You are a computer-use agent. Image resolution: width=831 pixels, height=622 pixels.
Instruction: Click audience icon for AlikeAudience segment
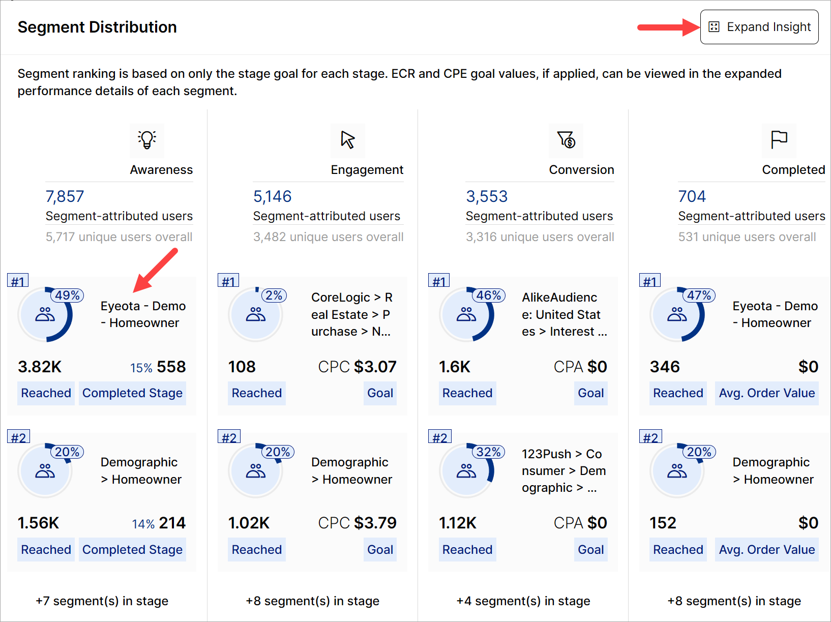point(466,315)
